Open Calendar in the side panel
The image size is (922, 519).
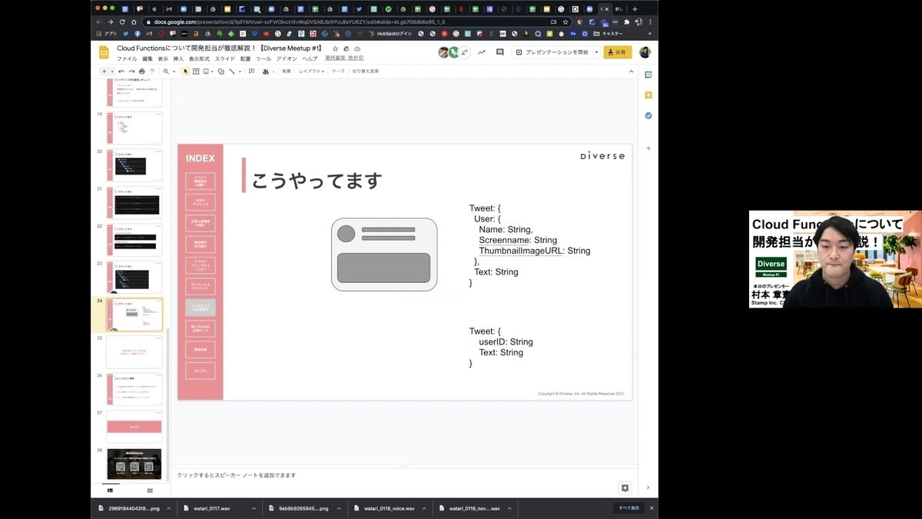pos(648,75)
